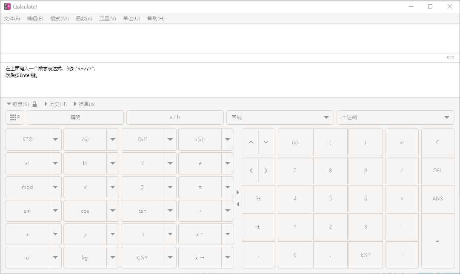Open the programming keypad via the P grid icon
Image resolution: width=460 pixels, height=274 pixels.
(x=14, y=117)
